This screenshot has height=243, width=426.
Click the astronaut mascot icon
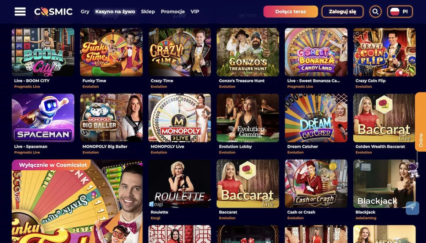coord(413,170)
